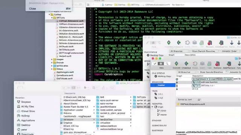The image size is (241, 135).
Task: Click Commit in the front SourceTree window
Action: (176, 65)
